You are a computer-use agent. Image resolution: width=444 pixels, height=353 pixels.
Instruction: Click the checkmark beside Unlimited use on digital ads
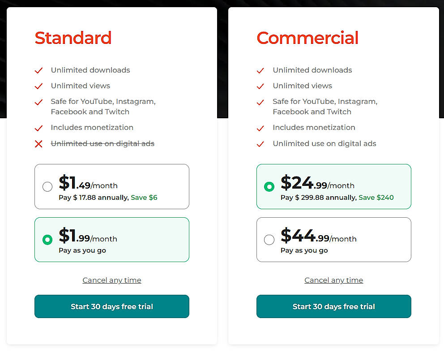[260, 144]
